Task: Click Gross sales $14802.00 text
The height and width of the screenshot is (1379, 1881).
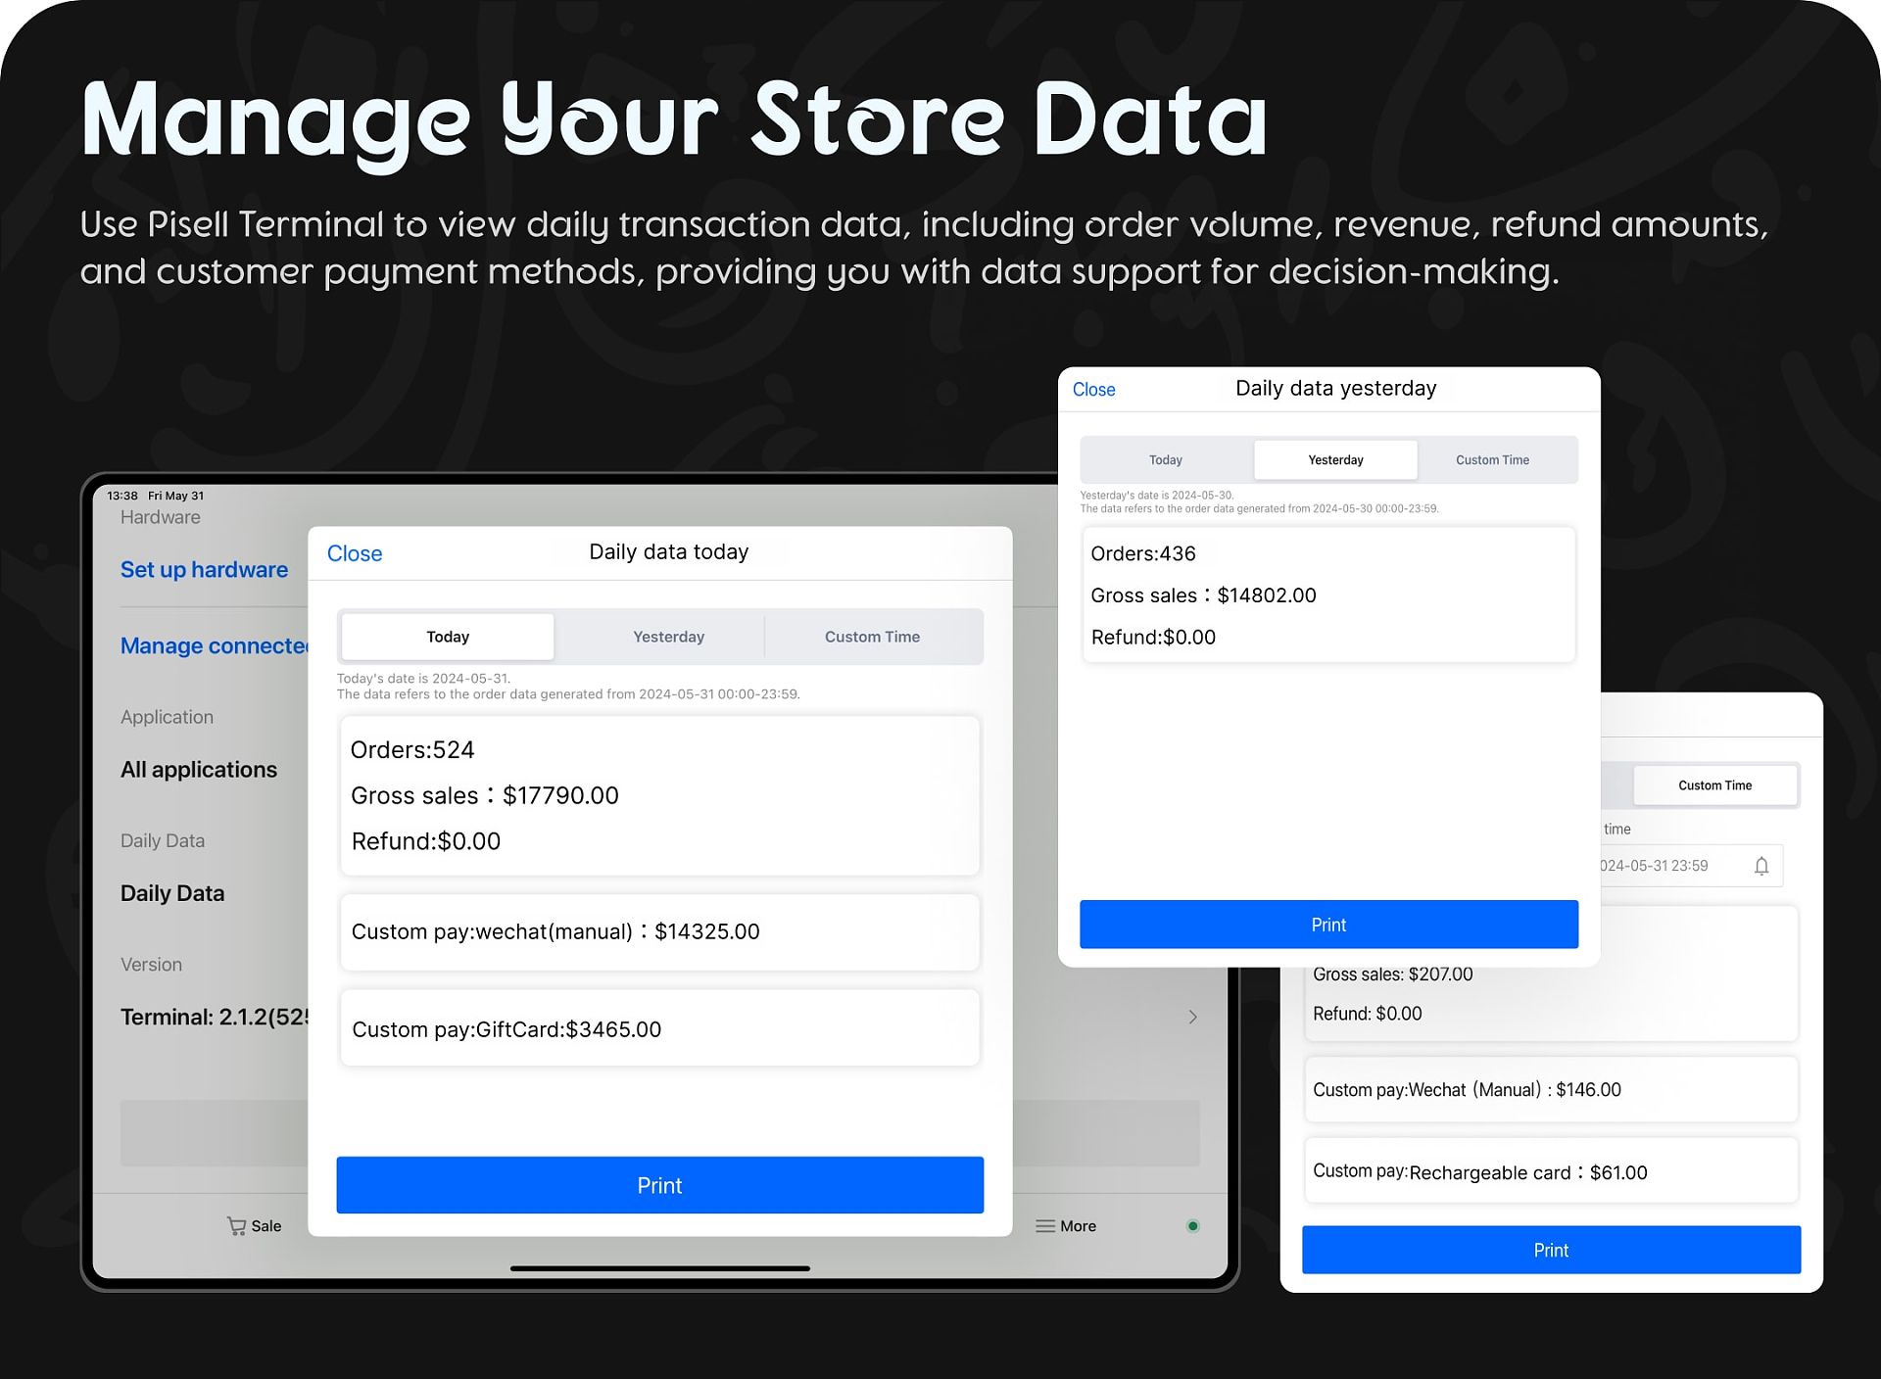Action: coord(1203,595)
